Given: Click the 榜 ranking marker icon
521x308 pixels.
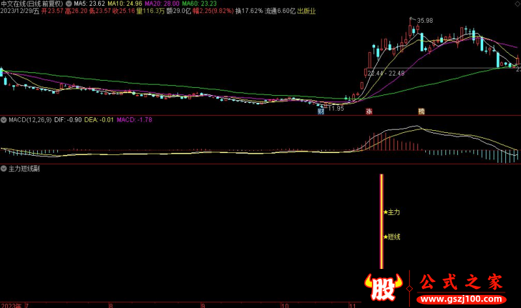Looking at the screenshot, I should pyautogui.click(x=421, y=111).
